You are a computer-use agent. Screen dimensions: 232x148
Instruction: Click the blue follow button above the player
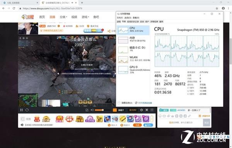pos(93,31)
